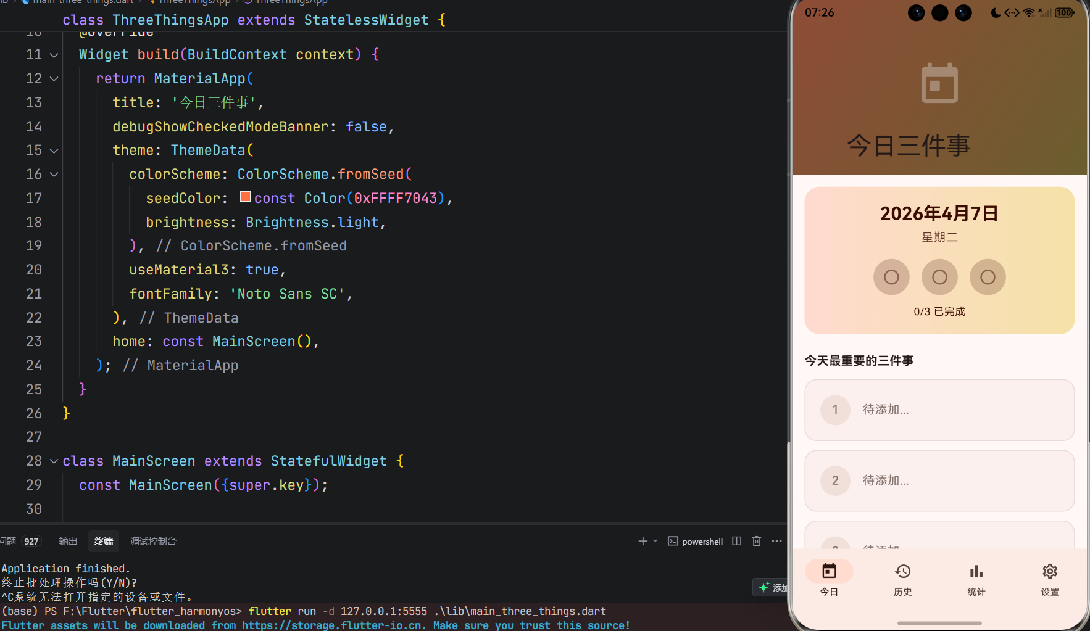Click line number 17 in the editor gutter
Image resolution: width=1090 pixels, height=631 pixels.
tap(34, 198)
